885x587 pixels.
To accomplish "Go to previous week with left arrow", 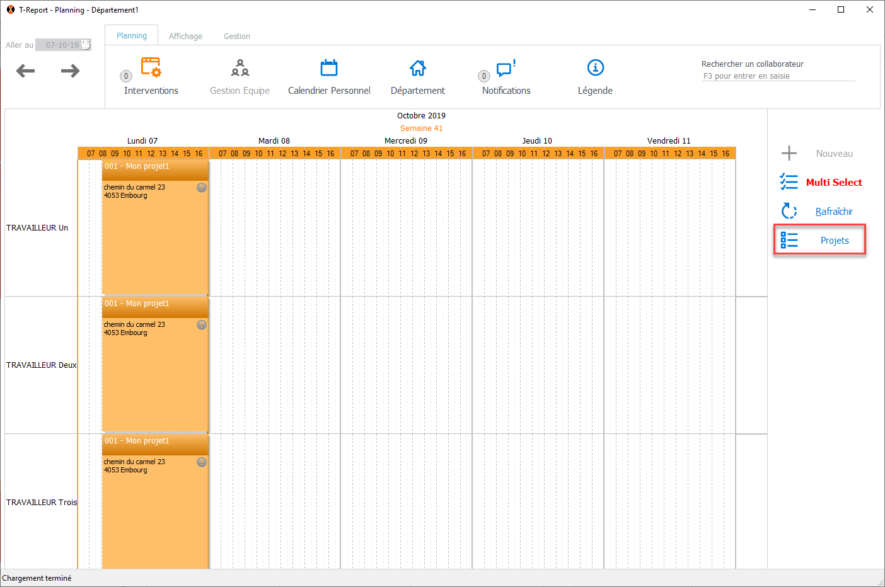I will pyautogui.click(x=25, y=71).
